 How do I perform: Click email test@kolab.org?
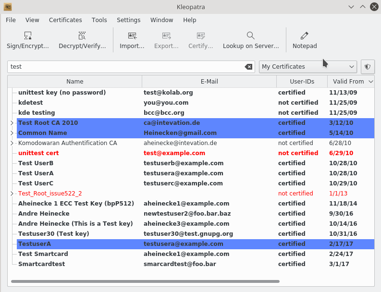point(168,93)
